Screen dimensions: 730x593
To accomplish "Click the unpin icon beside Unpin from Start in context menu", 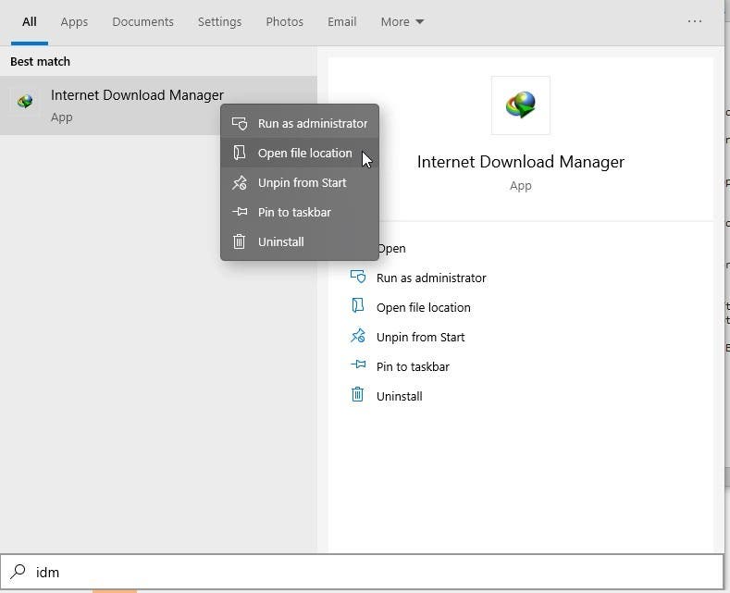I will 240,182.
